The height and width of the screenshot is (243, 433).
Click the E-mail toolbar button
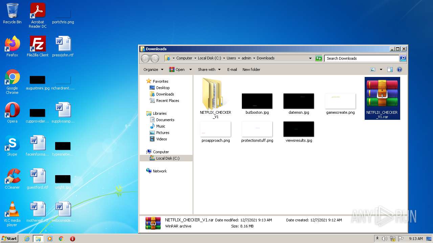[232, 70]
